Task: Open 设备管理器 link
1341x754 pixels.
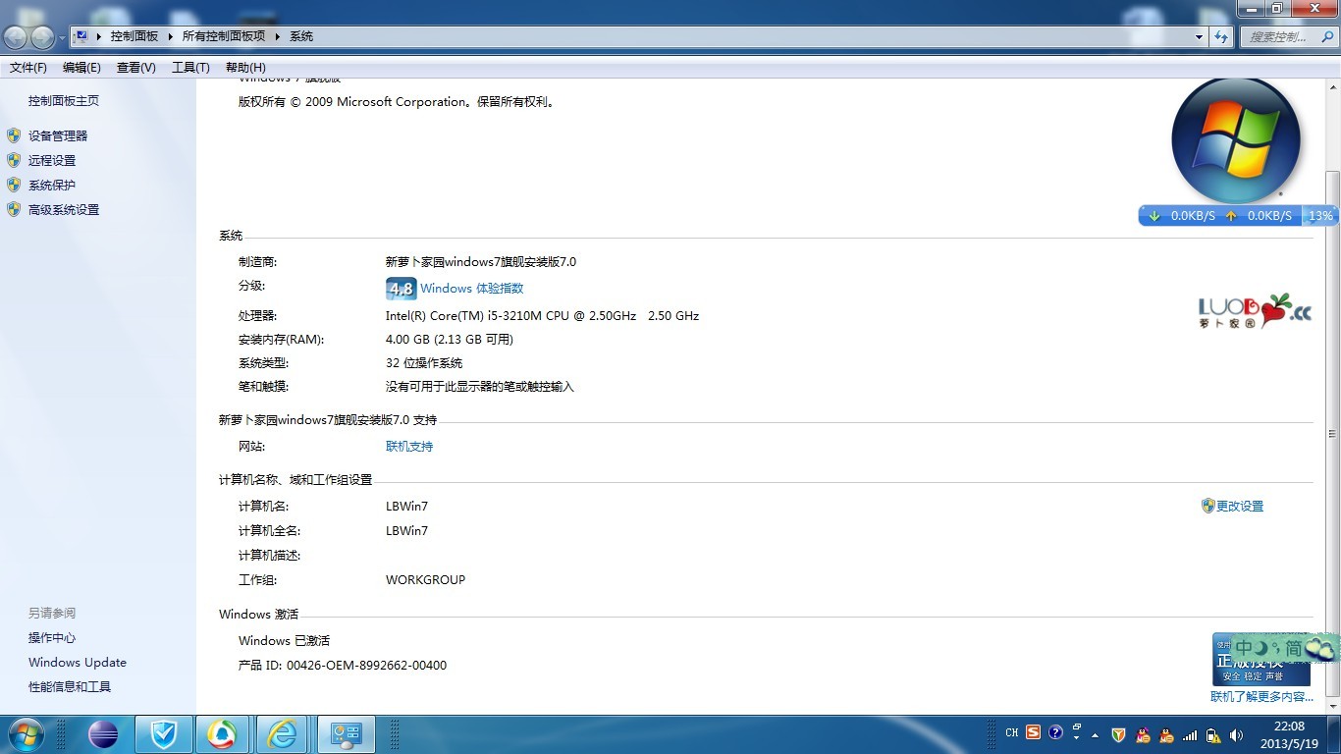Action: [58, 136]
